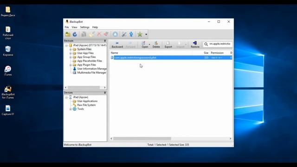Expand System Files folder node
This screenshot has height=167, width=297.
(x=71, y=49)
